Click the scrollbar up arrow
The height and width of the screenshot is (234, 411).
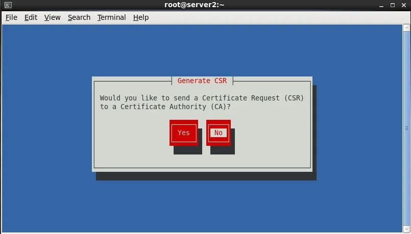(x=406, y=27)
